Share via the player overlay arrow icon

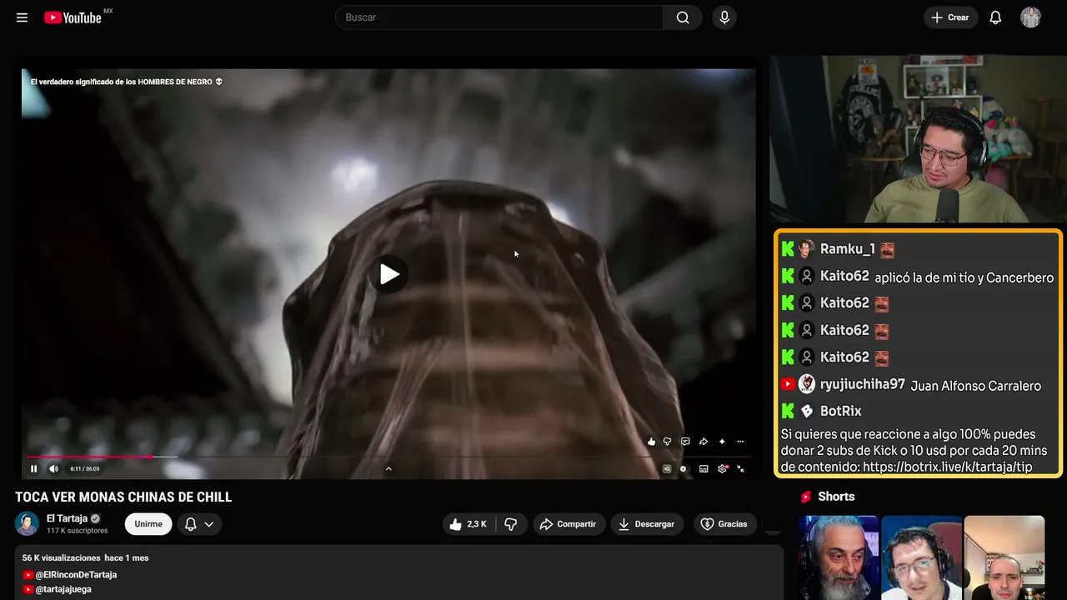pyautogui.click(x=704, y=442)
